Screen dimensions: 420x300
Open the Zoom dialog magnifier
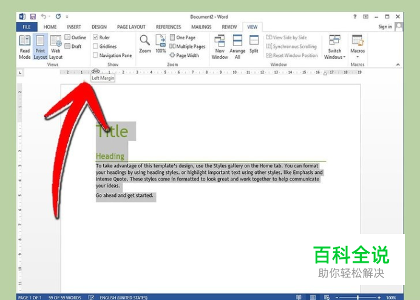[145, 44]
